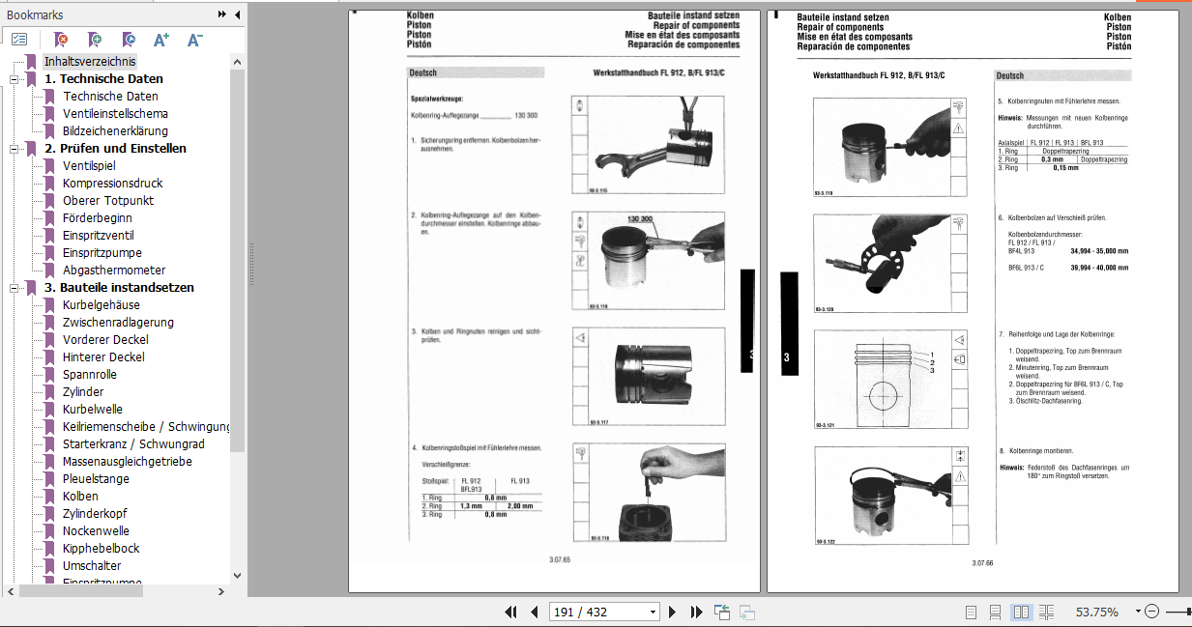
Task: Select continuous scrolling page view
Action: (995, 612)
